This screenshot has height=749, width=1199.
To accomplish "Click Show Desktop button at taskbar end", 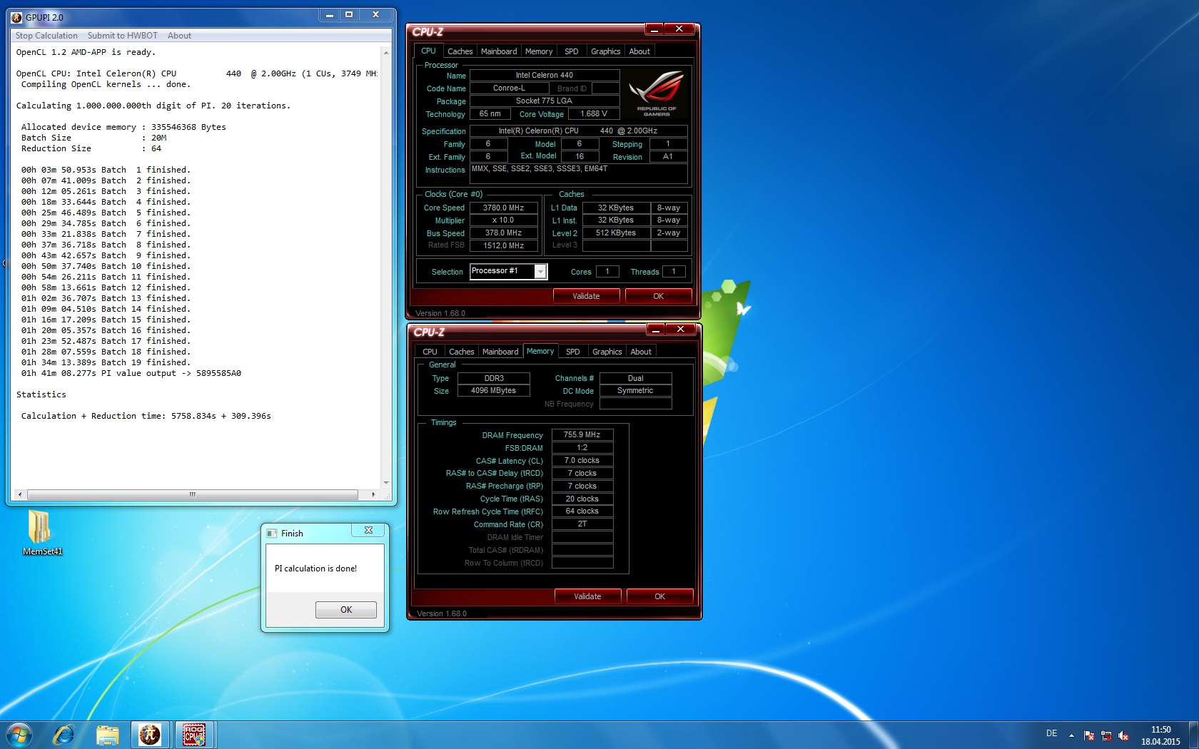I will (1193, 735).
